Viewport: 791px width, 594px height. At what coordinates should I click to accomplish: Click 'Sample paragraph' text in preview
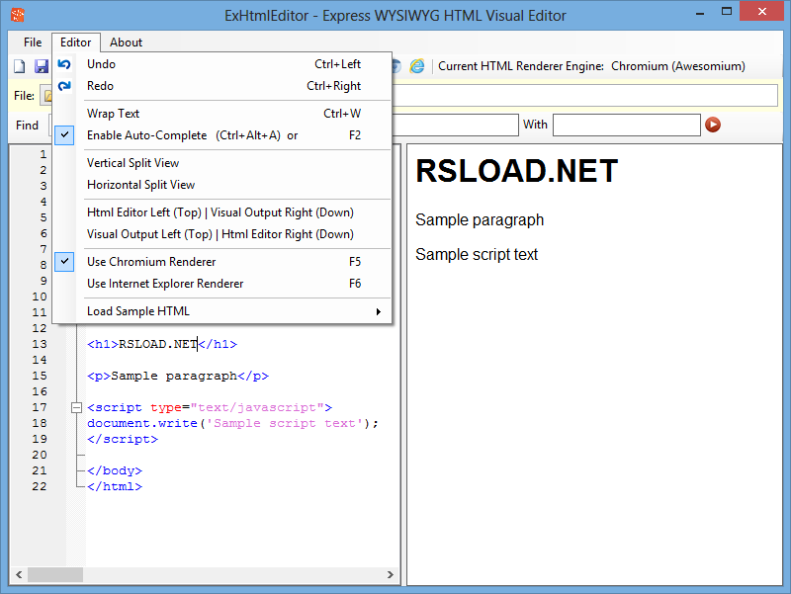pos(480,220)
